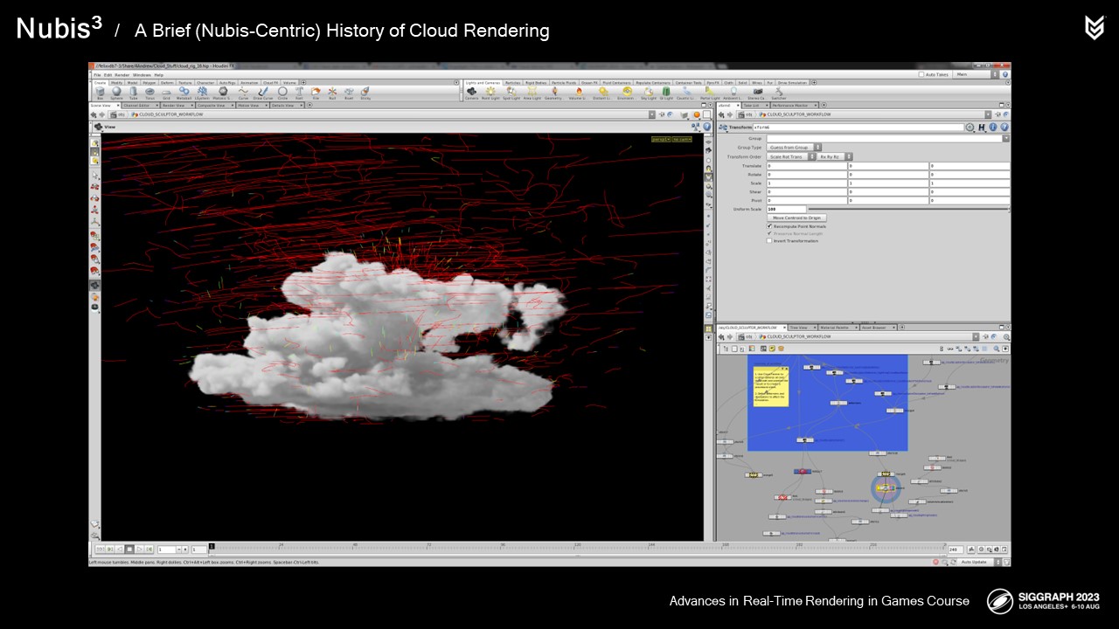Enable Invert Transformation checkbox
This screenshot has width=1119, height=629.
tap(769, 241)
